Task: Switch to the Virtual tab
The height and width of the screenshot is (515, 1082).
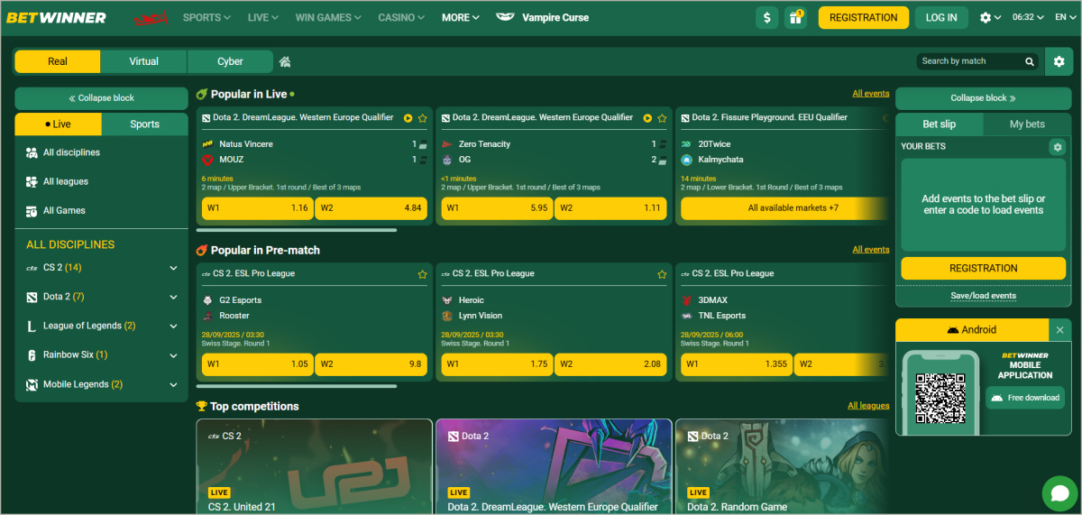Action: (143, 61)
